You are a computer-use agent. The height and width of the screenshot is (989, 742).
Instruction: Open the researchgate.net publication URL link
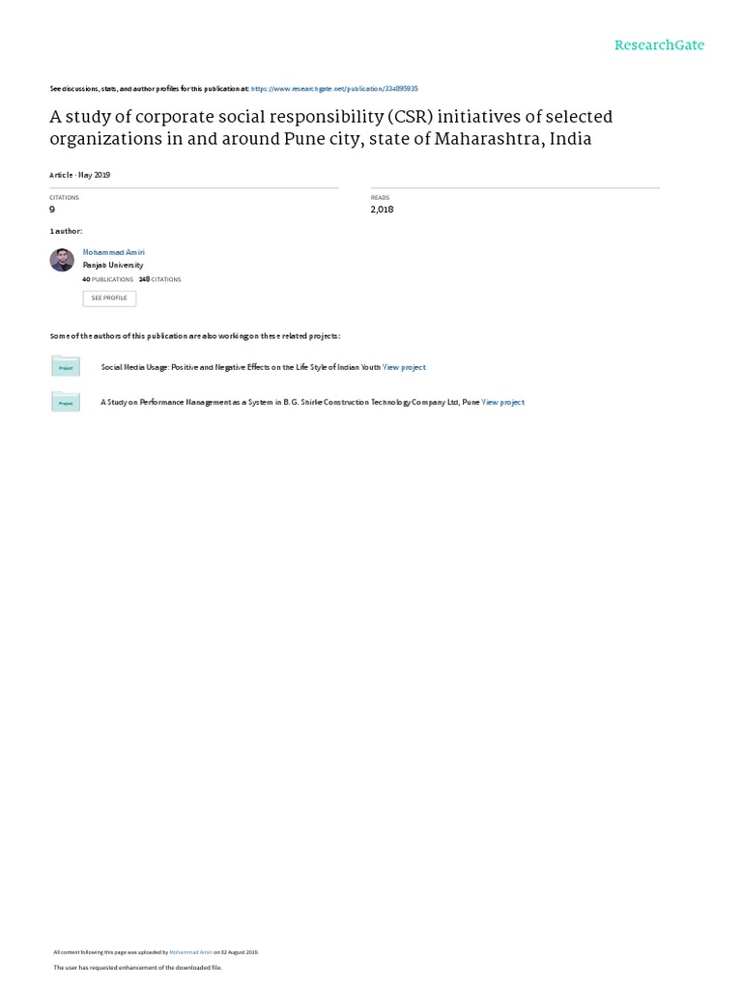(334, 89)
